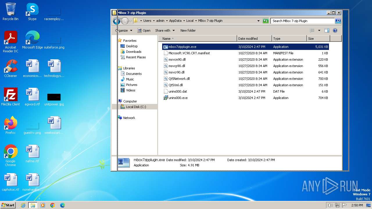Select Network in the navigation pane
Screen dimensions: 372x209
tap(129, 118)
